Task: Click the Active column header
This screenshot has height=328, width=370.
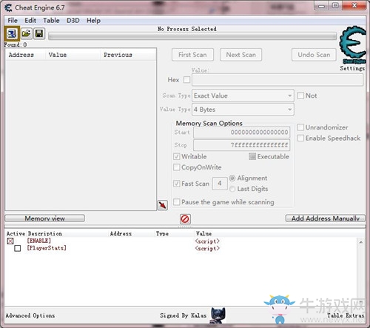Action: coord(16,233)
